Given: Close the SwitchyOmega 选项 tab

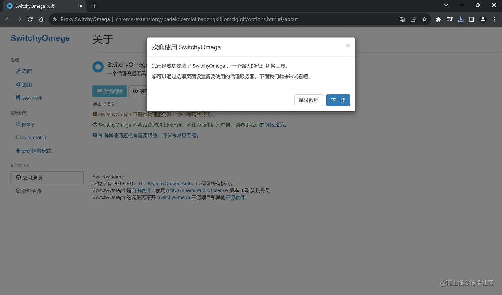Looking at the screenshot, I should click(81, 6).
